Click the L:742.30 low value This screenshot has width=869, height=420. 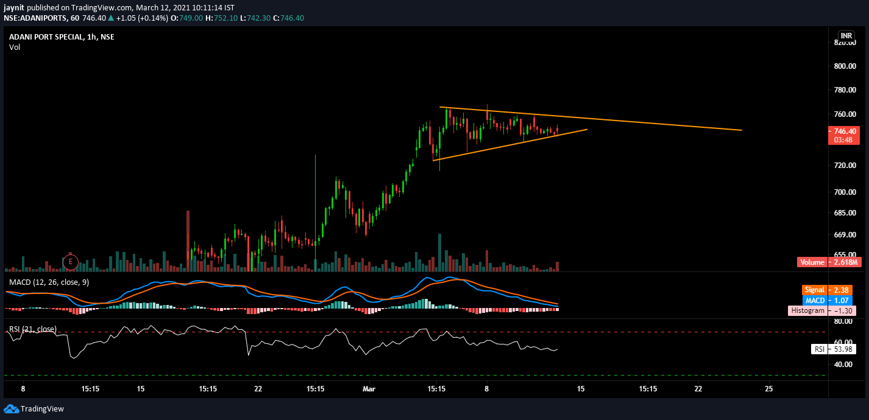click(254, 18)
